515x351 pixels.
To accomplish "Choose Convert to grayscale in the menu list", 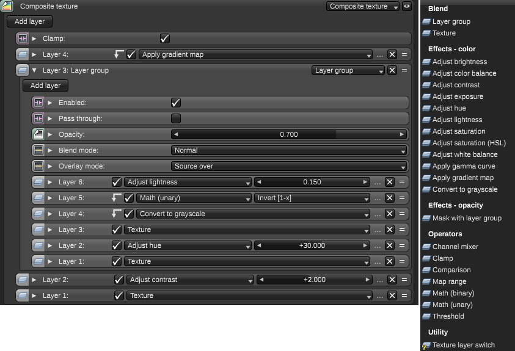I will click(x=465, y=189).
